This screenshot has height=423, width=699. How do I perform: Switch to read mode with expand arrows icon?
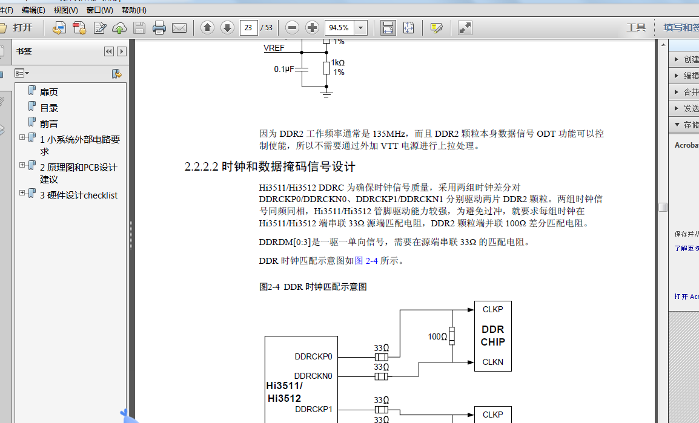pos(465,28)
